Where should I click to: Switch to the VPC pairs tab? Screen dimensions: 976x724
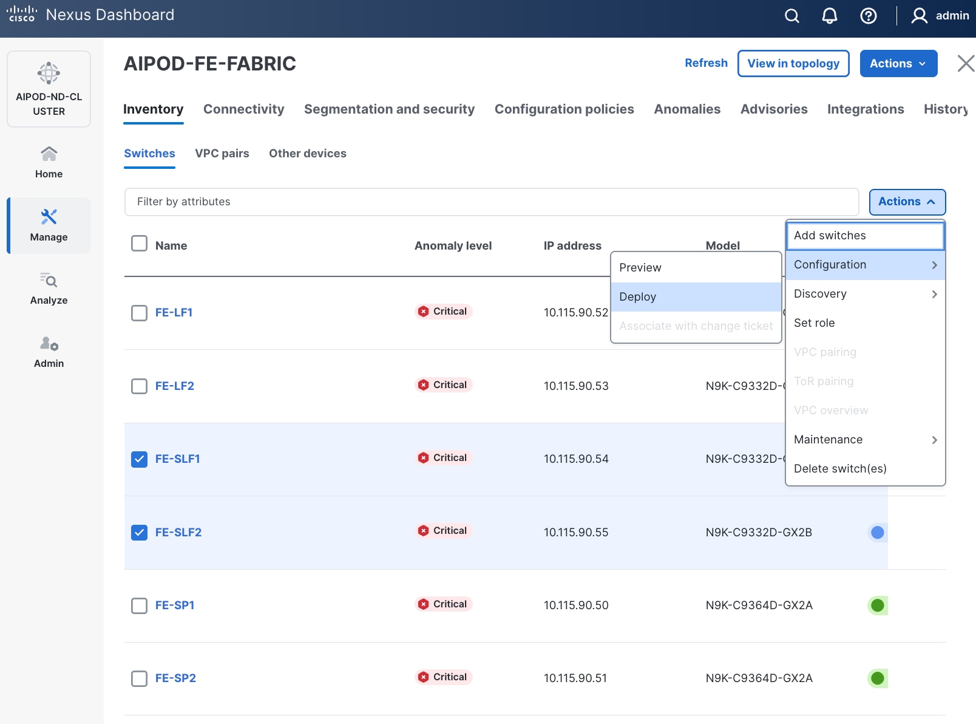(222, 154)
